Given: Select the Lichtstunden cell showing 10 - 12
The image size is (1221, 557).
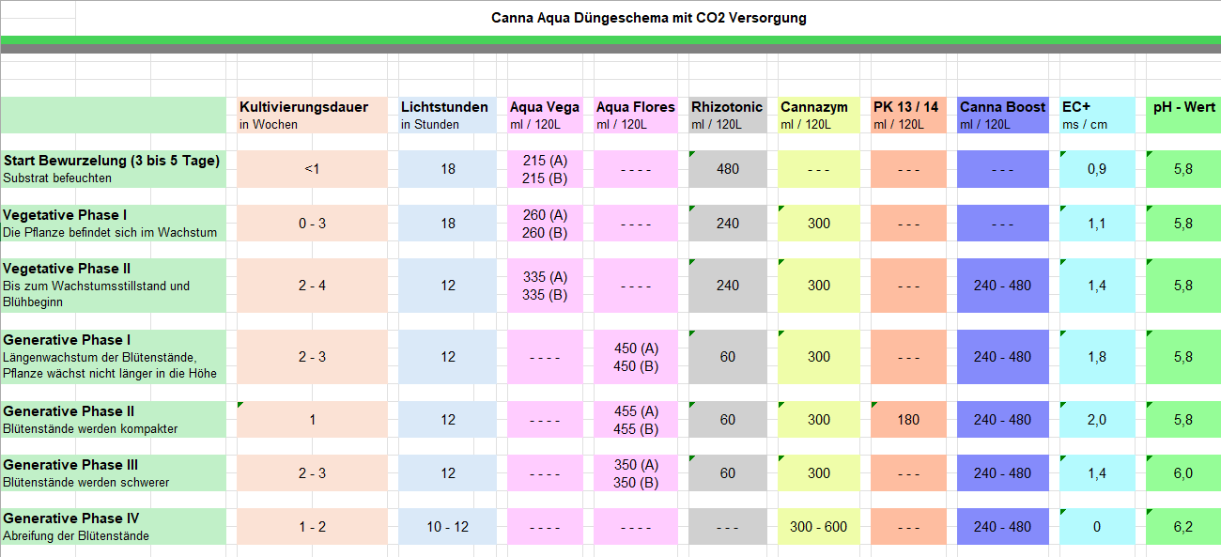Looking at the screenshot, I should click(x=447, y=527).
